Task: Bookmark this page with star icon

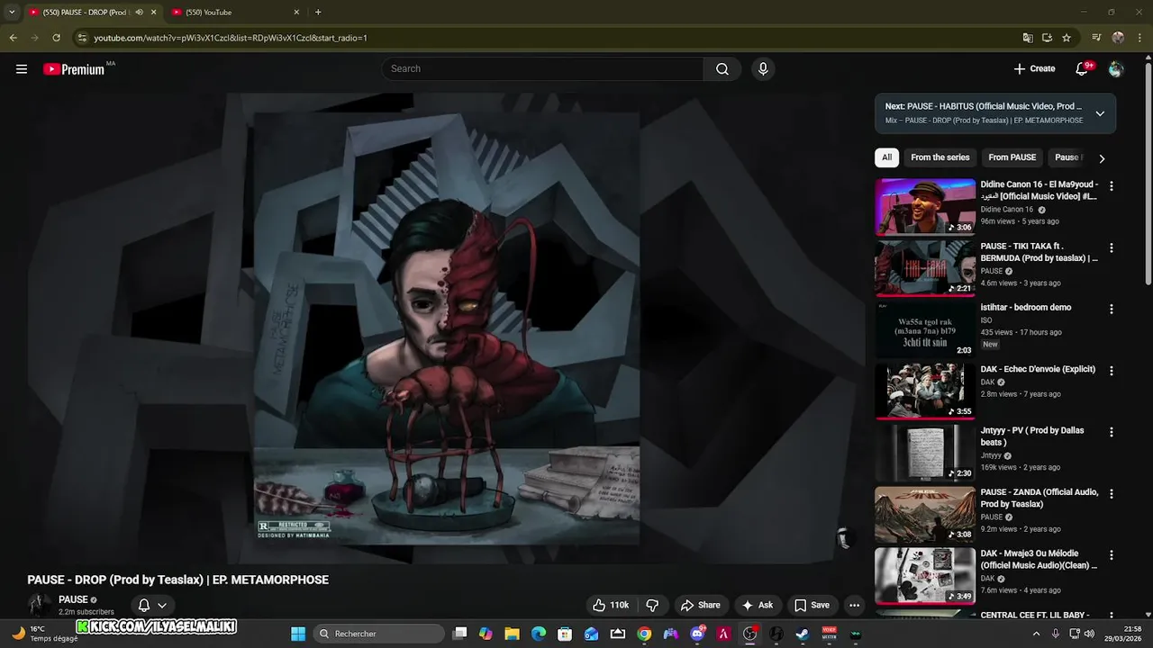Action: (1067, 38)
